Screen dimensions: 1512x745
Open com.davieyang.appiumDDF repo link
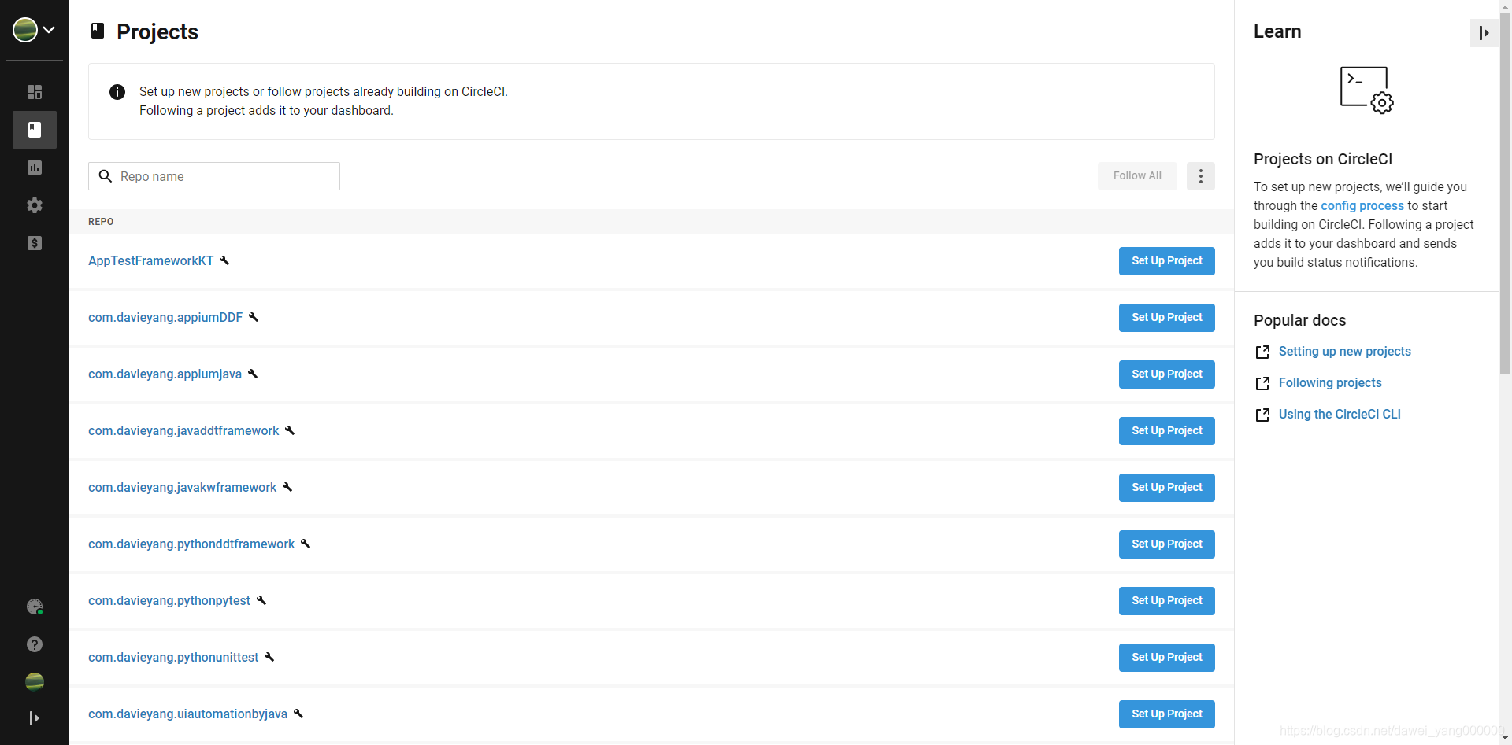click(165, 317)
